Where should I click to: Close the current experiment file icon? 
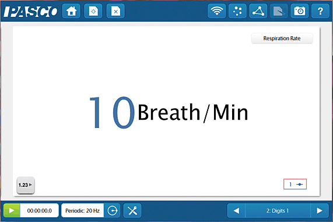coord(115,11)
